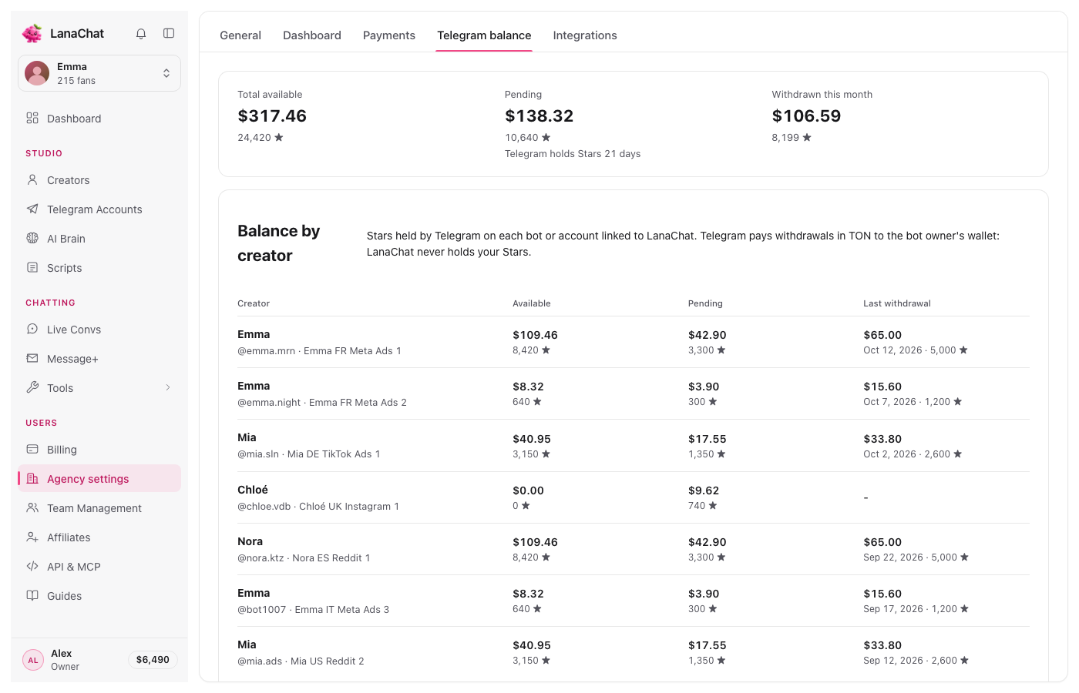The width and height of the screenshot is (1079, 693).
Task: Open the Payments tab
Action: [x=389, y=35]
